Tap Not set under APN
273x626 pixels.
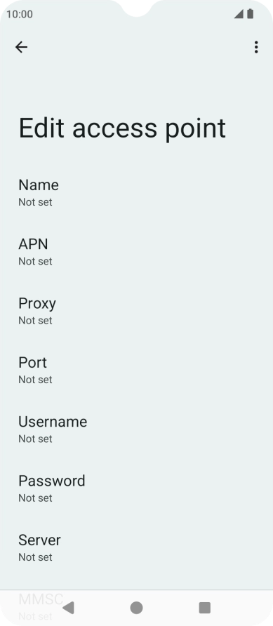35,261
